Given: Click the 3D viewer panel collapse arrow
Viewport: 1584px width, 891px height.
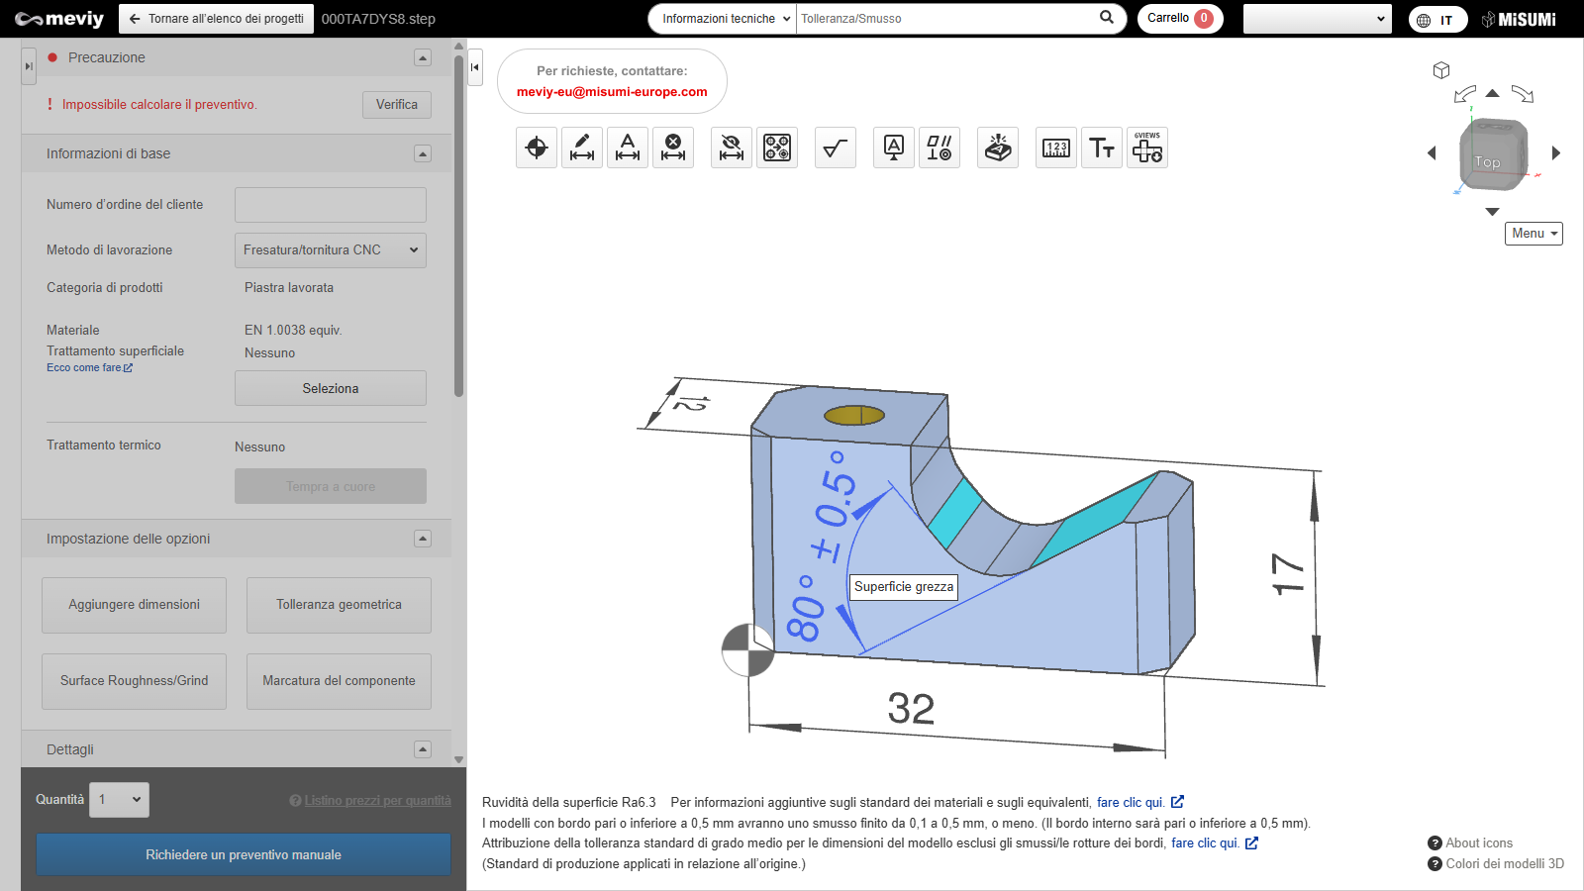Looking at the screenshot, I should click(x=475, y=67).
